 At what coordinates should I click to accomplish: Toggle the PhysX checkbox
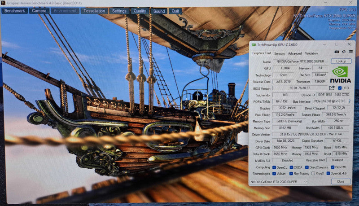(313, 174)
